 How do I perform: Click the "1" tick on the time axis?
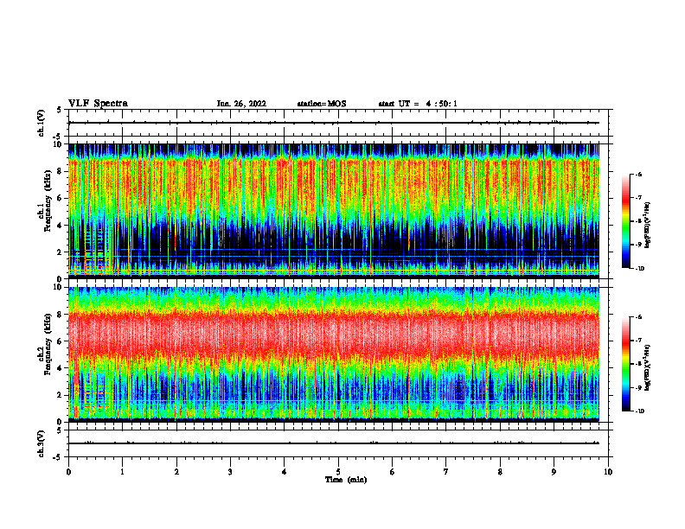122,472
